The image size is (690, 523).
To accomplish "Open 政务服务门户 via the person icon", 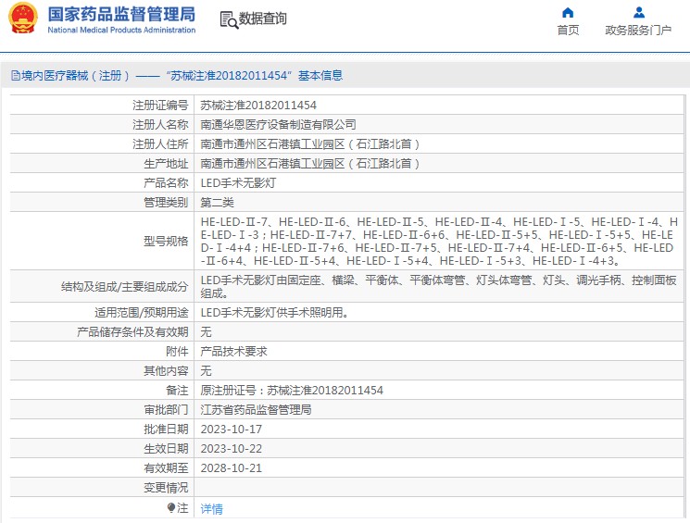I will tap(638, 12).
